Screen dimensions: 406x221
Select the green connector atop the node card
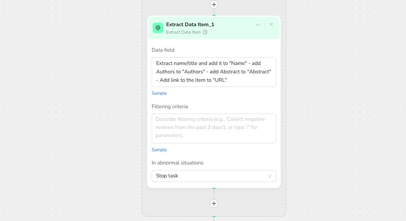(x=214, y=15)
